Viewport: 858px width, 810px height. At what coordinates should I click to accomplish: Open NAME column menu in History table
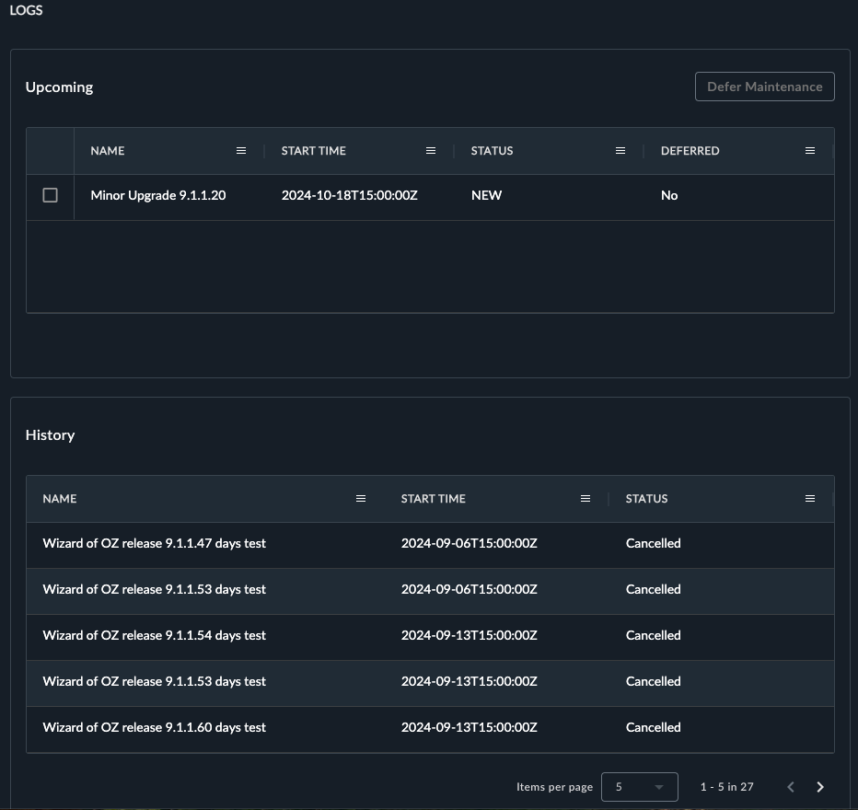pyautogui.click(x=361, y=499)
